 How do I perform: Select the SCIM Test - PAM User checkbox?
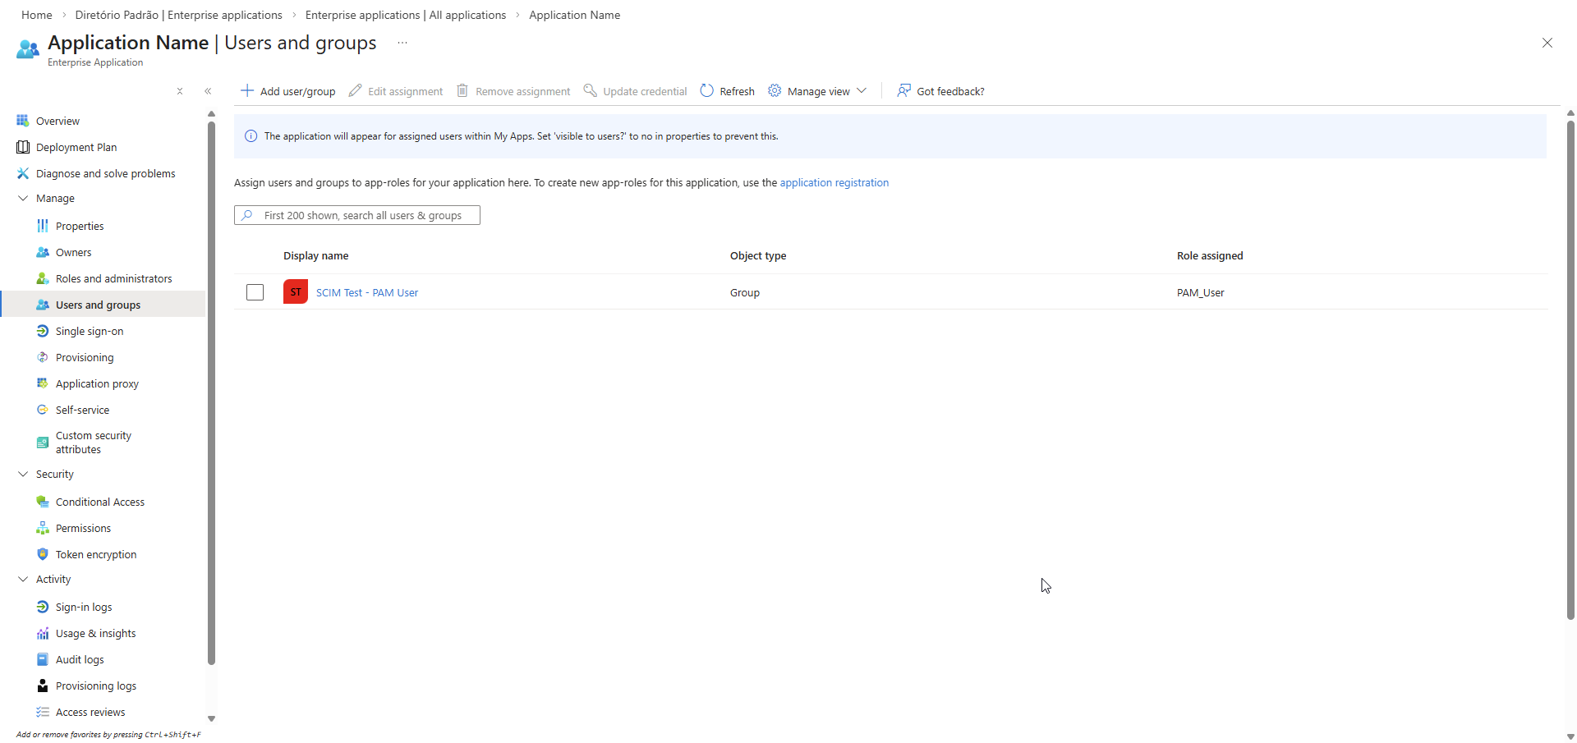pos(255,292)
